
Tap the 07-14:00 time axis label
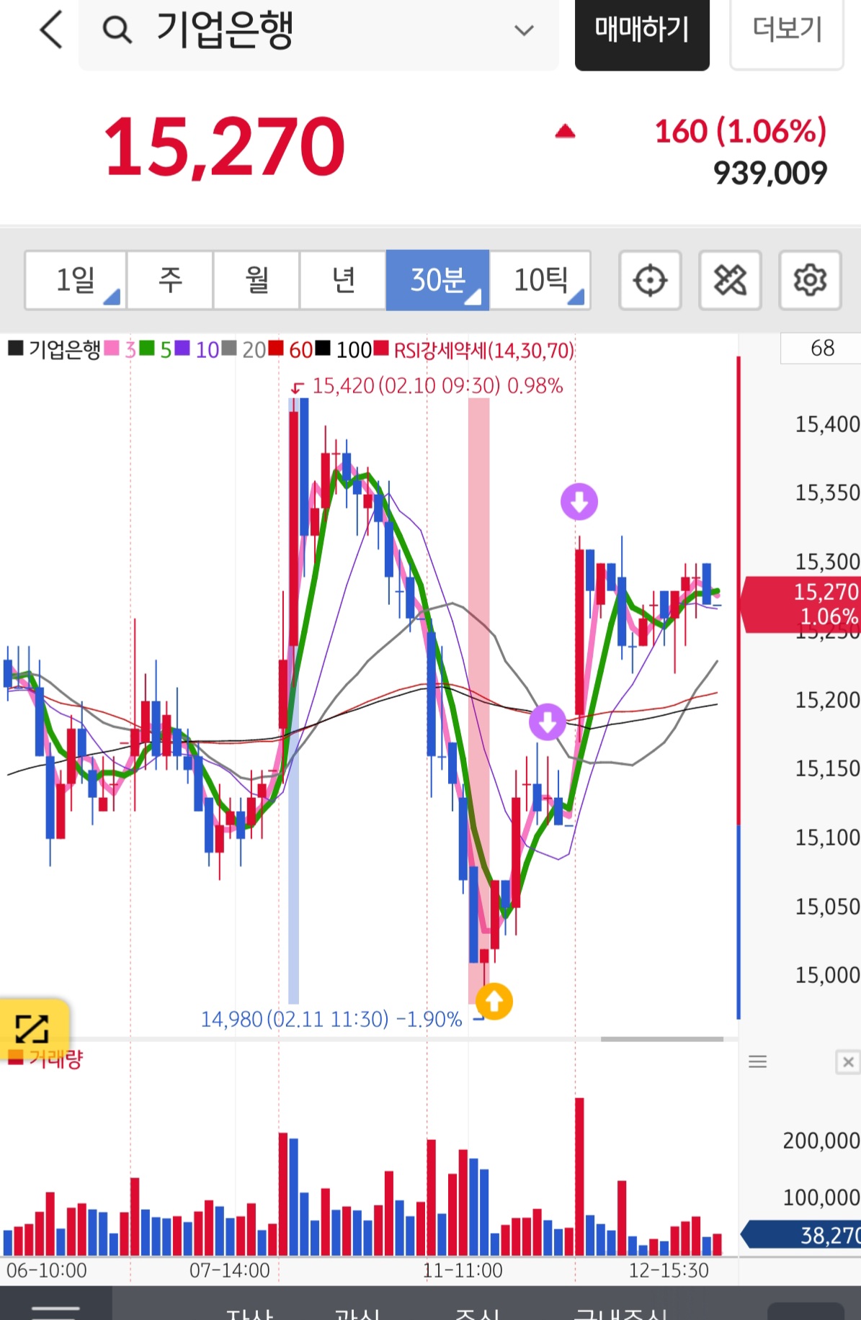(x=229, y=1270)
